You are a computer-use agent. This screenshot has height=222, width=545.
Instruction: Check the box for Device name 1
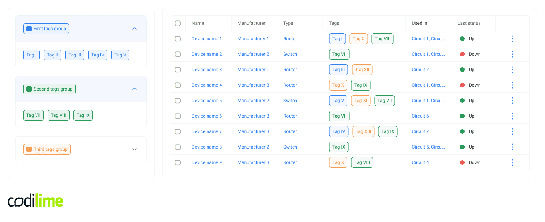tap(178, 39)
